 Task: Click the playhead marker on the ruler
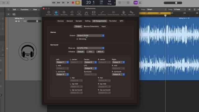coord(165,16)
